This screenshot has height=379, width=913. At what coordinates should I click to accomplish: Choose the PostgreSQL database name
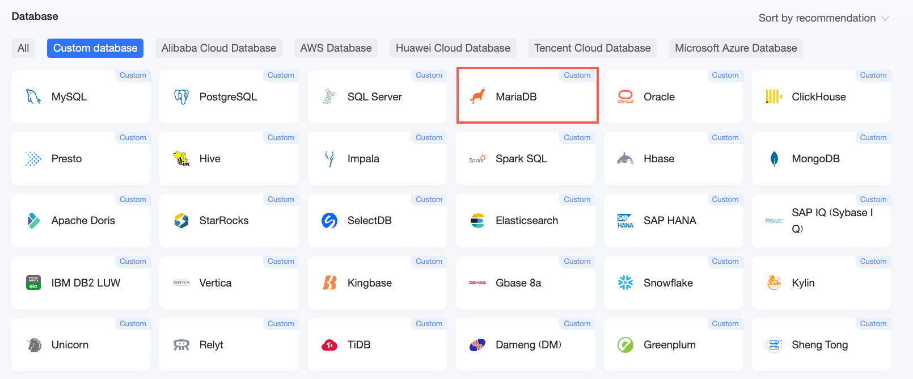(x=228, y=97)
